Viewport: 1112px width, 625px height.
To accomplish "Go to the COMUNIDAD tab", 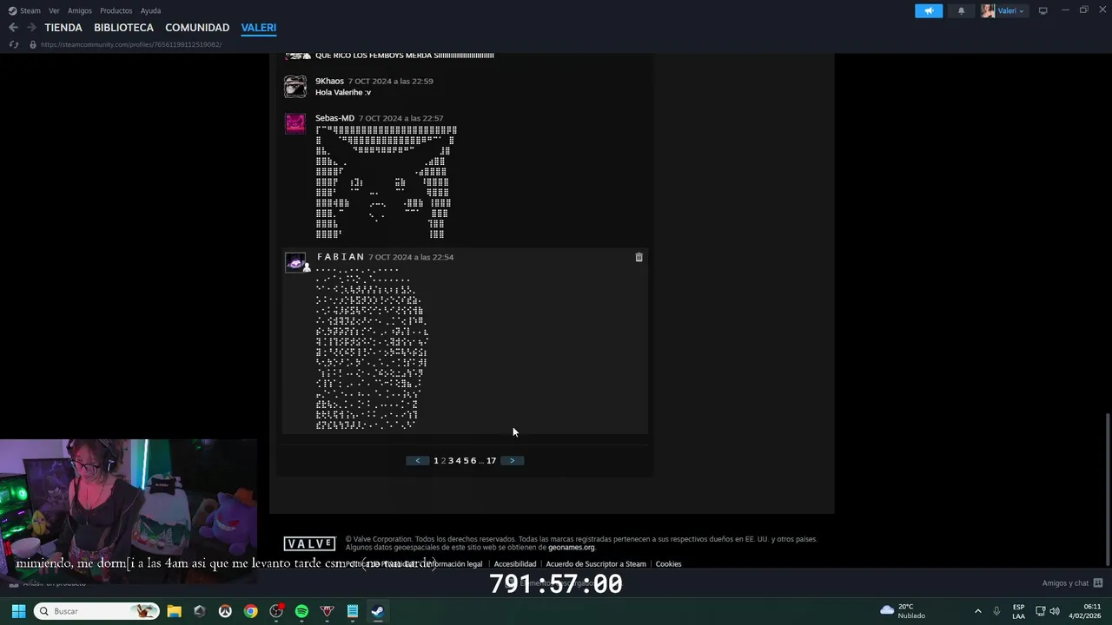I will [197, 28].
